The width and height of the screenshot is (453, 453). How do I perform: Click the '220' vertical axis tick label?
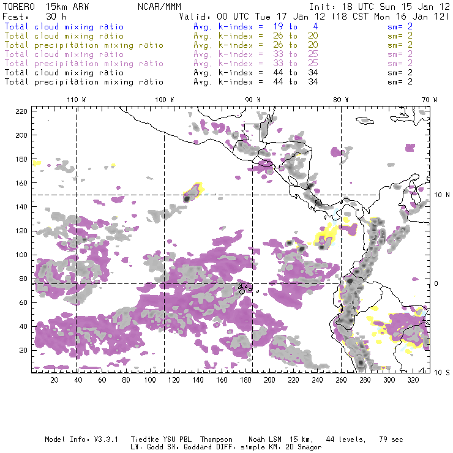pyautogui.click(x=21, y=111)
